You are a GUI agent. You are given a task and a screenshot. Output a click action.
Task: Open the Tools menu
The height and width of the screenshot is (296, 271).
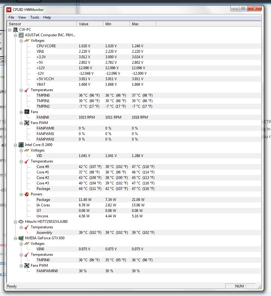coord(34,17)
